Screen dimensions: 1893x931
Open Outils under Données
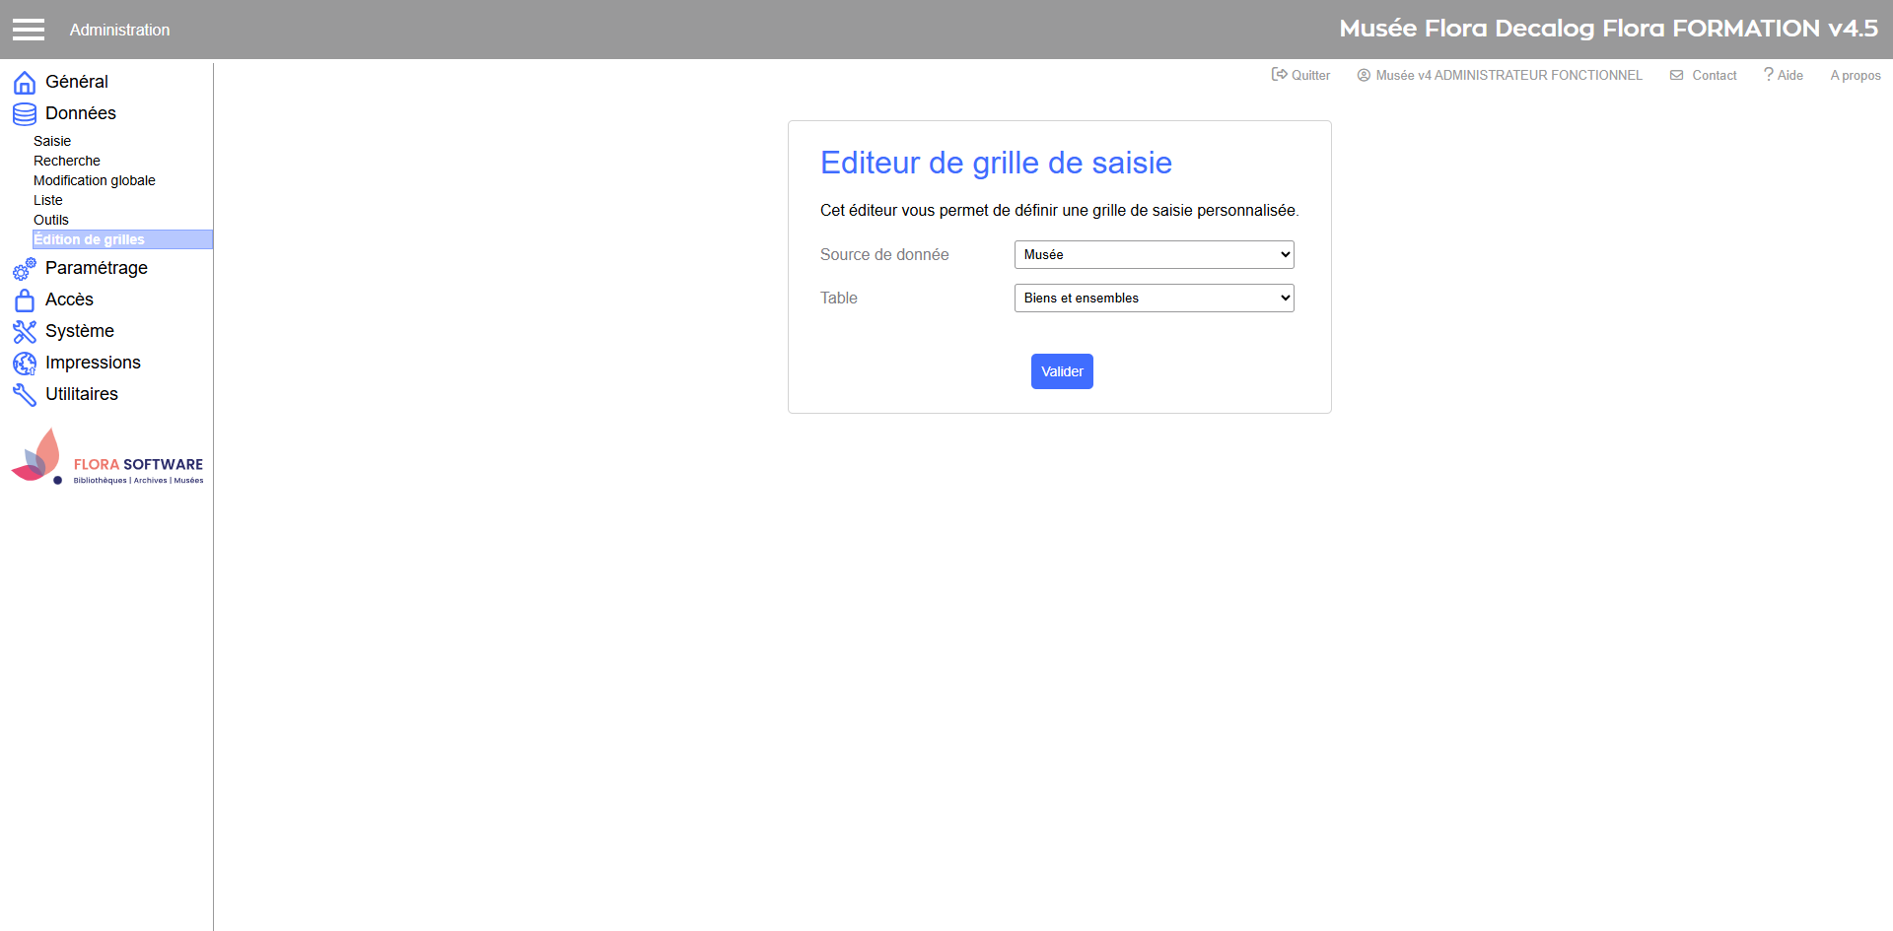[51, 220]
